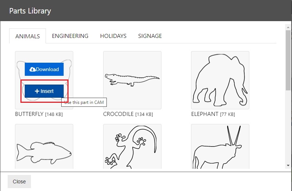Open the Holidays tab
This screenshot has height=191, width=292.
coord(113,36)
